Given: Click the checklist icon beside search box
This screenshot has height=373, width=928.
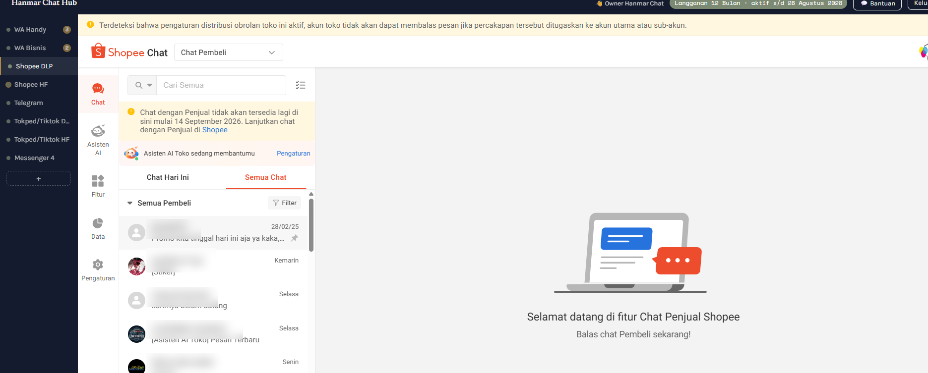Looking at the screenshot, I should coord(301,85).
